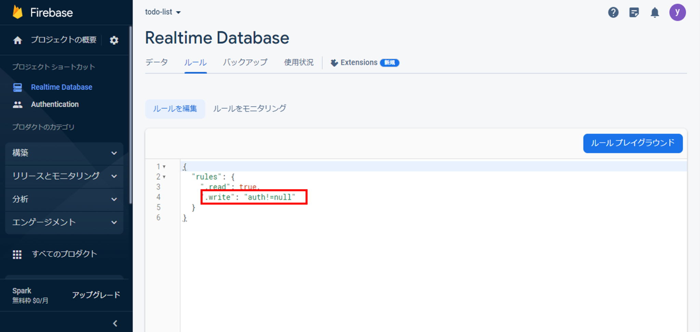Open the help menu
700x332 pixels.
pyautogui.click(x=613, y=12)
